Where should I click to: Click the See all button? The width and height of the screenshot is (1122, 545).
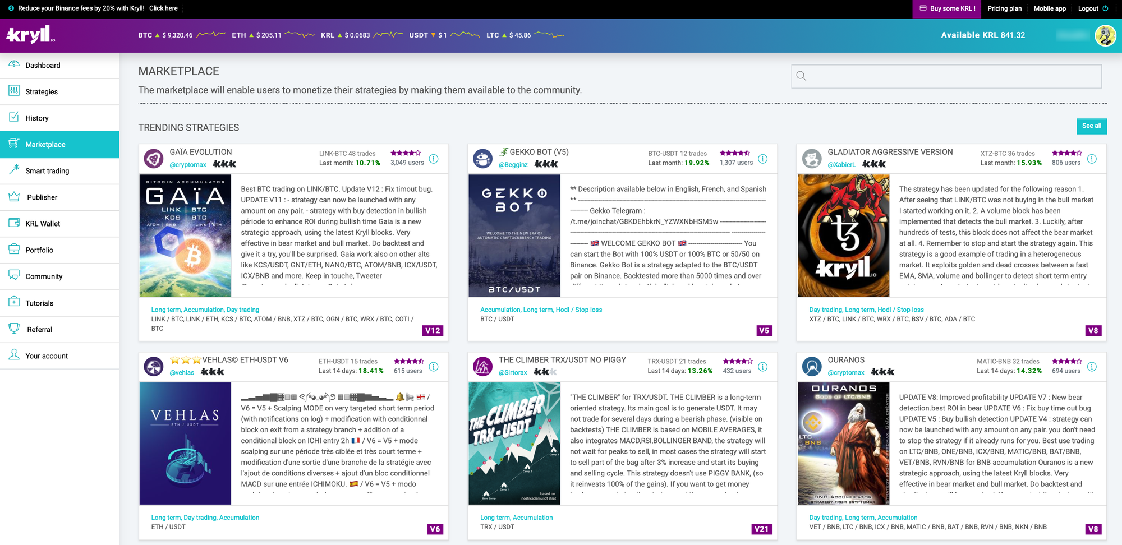tap(1091, 126)
